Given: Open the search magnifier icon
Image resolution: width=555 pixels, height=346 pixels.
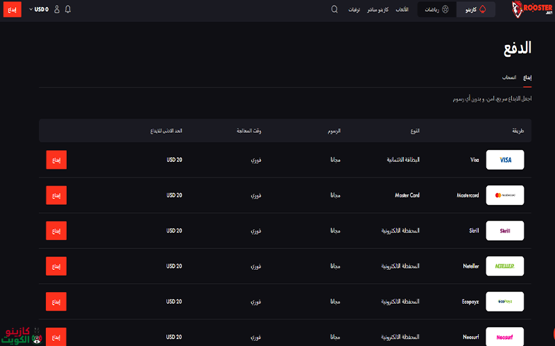Looking at the screenshot, I should tap(334, 10).
